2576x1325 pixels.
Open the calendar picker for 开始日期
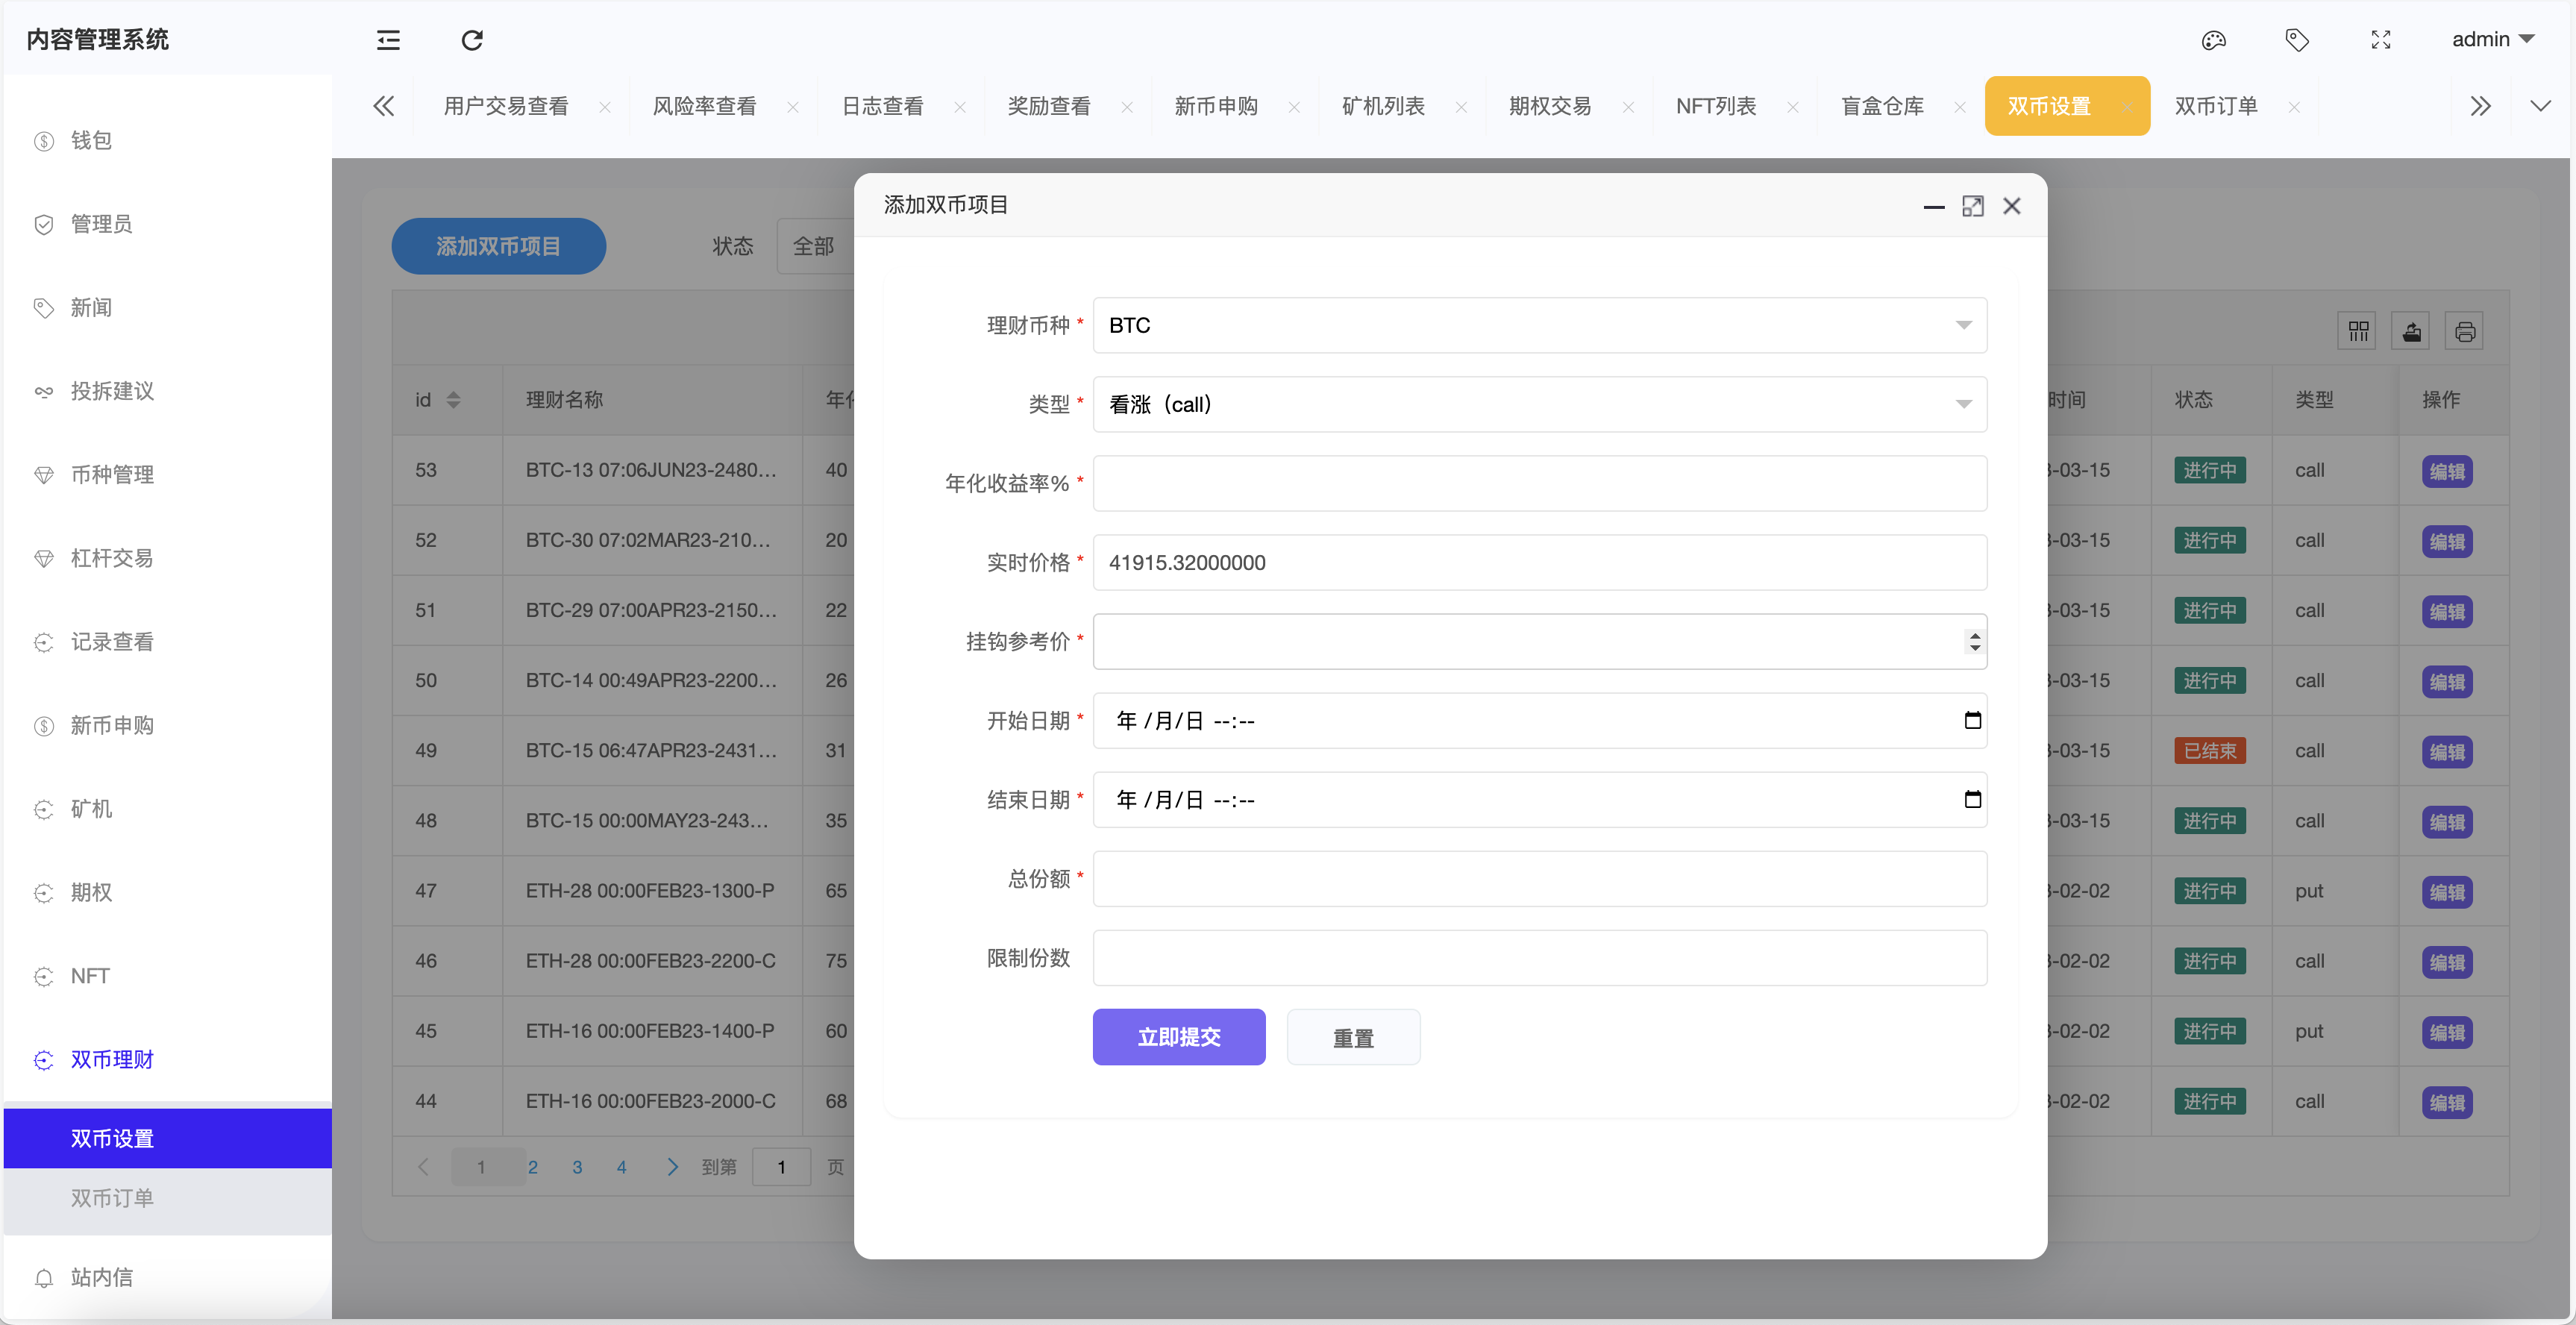(1973, 720)
